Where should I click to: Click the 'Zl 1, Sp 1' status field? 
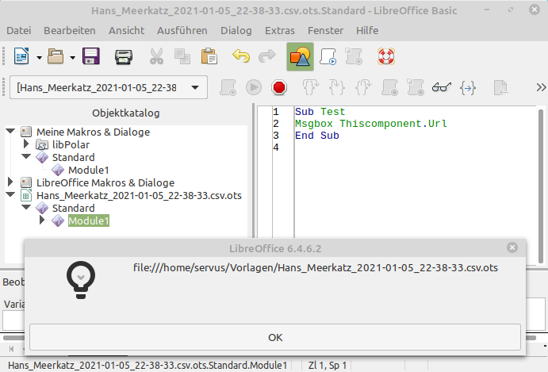coord(328,366)
